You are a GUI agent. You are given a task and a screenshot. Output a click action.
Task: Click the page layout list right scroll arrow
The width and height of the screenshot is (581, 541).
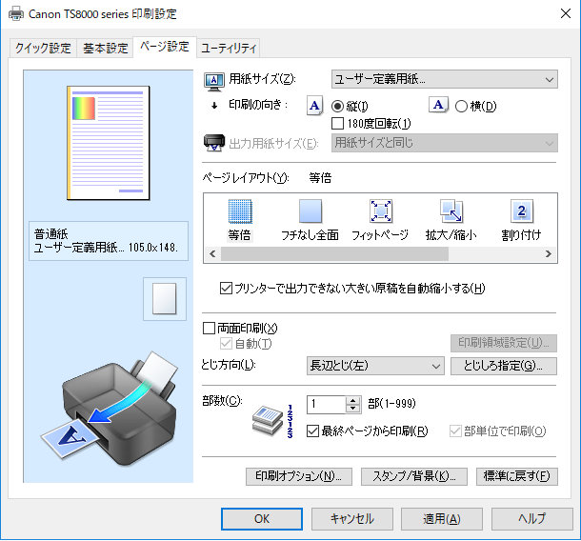pyautogui.click(x=549, y=253)
